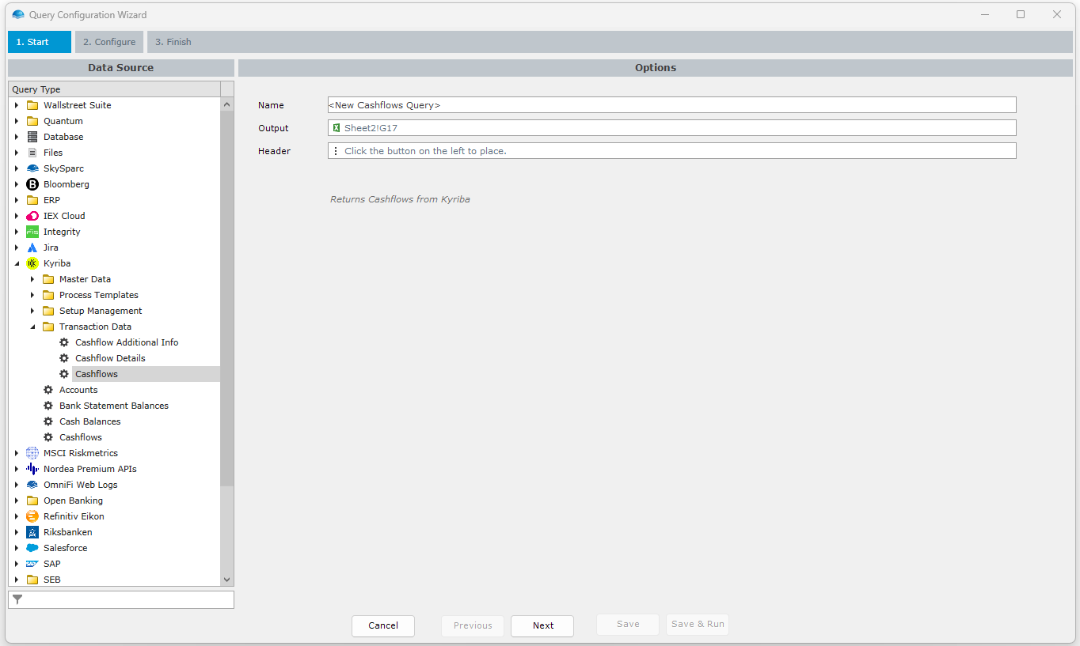Image resolution: width=1080 pixels, height=646 pixels.
Task: Click the Header input field
Action: click(x=671, y=151)
